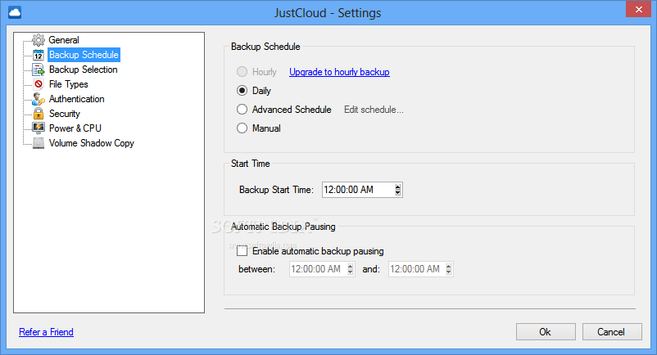Click the Backup Schedule calendar icon
Screen dimensions: 657x355
coord(39,55)
